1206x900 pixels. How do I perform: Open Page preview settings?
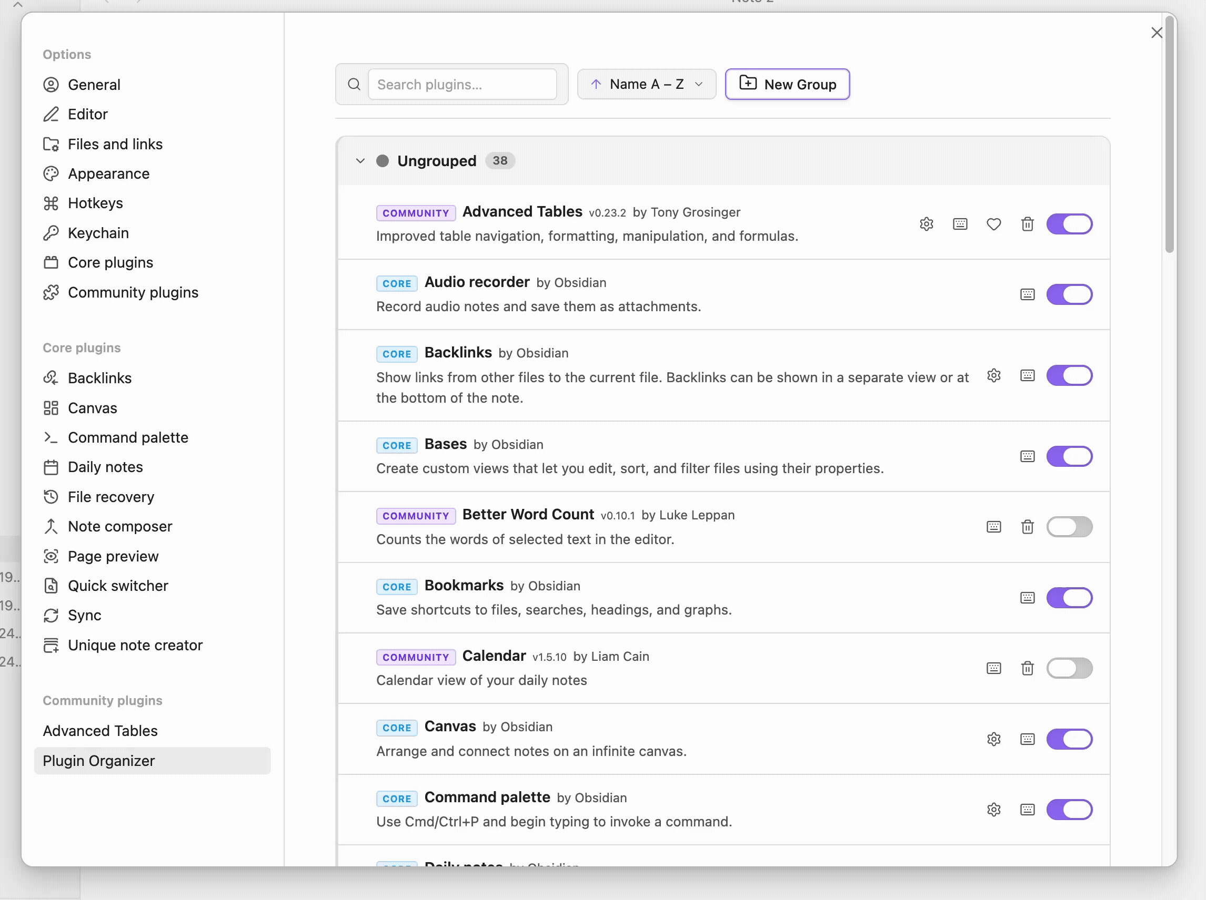click(152, 556)
